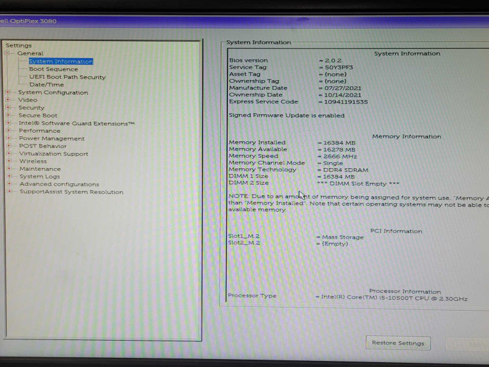Click the DDR4 SDRAM technology value
Screen dimensions: 489x367
pyautogui.click(x=345, y=170)
